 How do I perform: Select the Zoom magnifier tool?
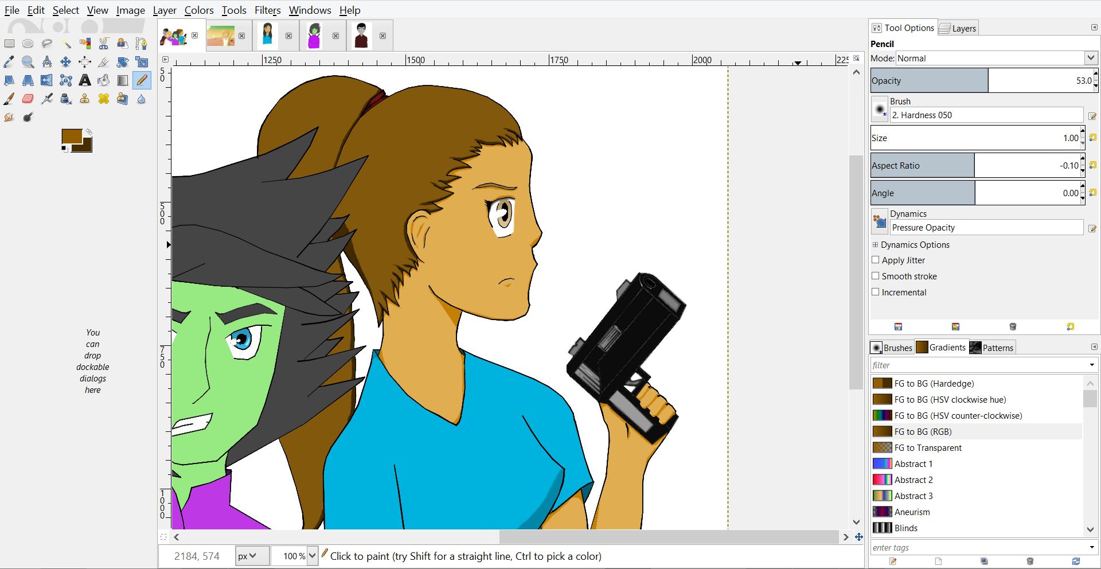point(28,62)
